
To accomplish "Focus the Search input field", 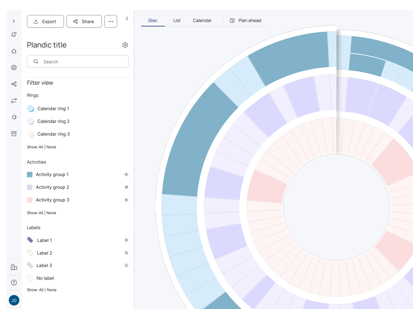I will [78, 62].
